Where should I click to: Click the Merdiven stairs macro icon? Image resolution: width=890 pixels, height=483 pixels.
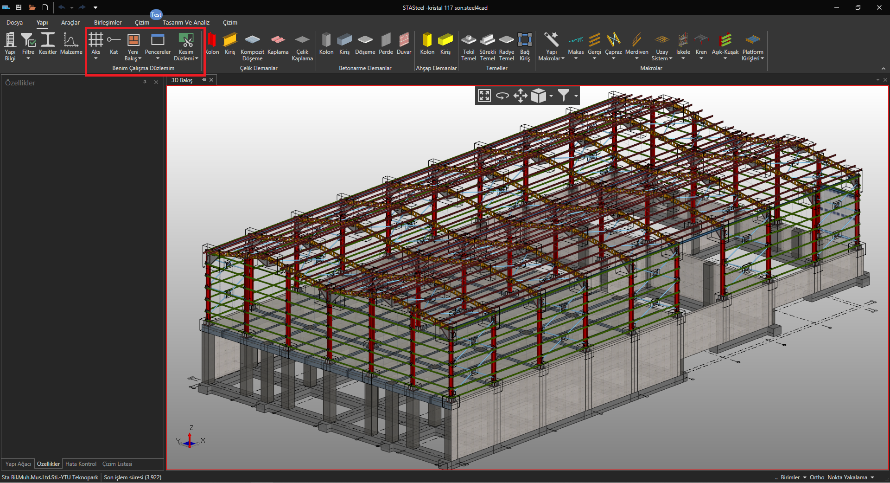pyautogui.click(x=636, y=40)
